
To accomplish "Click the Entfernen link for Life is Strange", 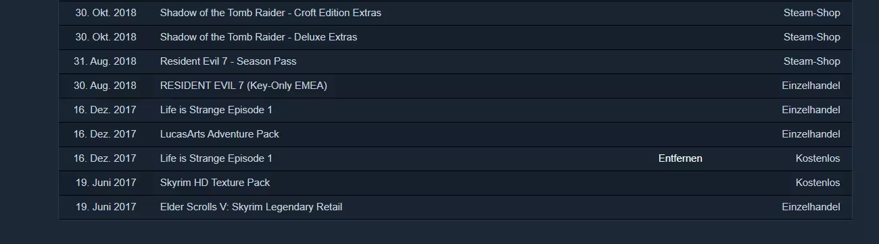I will [x=680, y=158].
